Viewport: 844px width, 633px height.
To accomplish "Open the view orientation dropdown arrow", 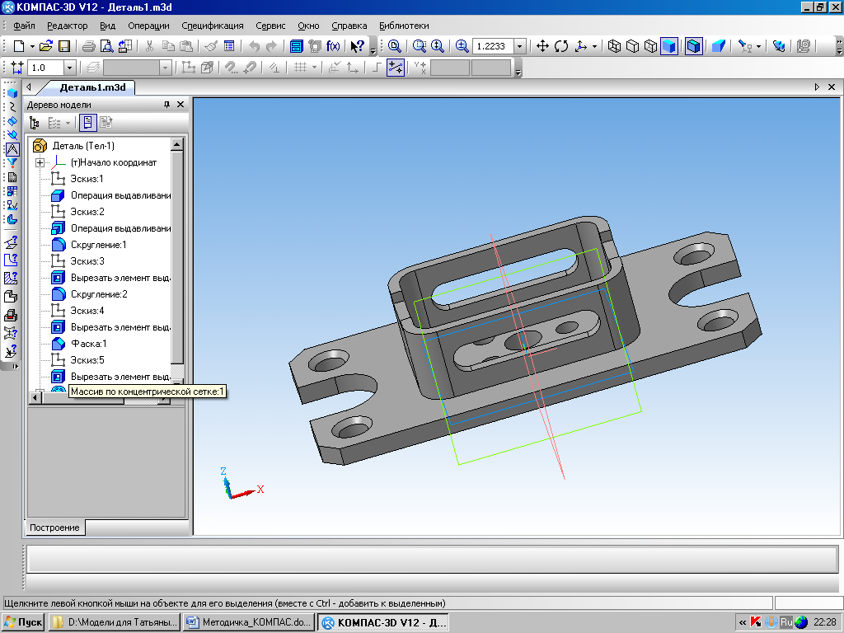I will coord(594,46).
